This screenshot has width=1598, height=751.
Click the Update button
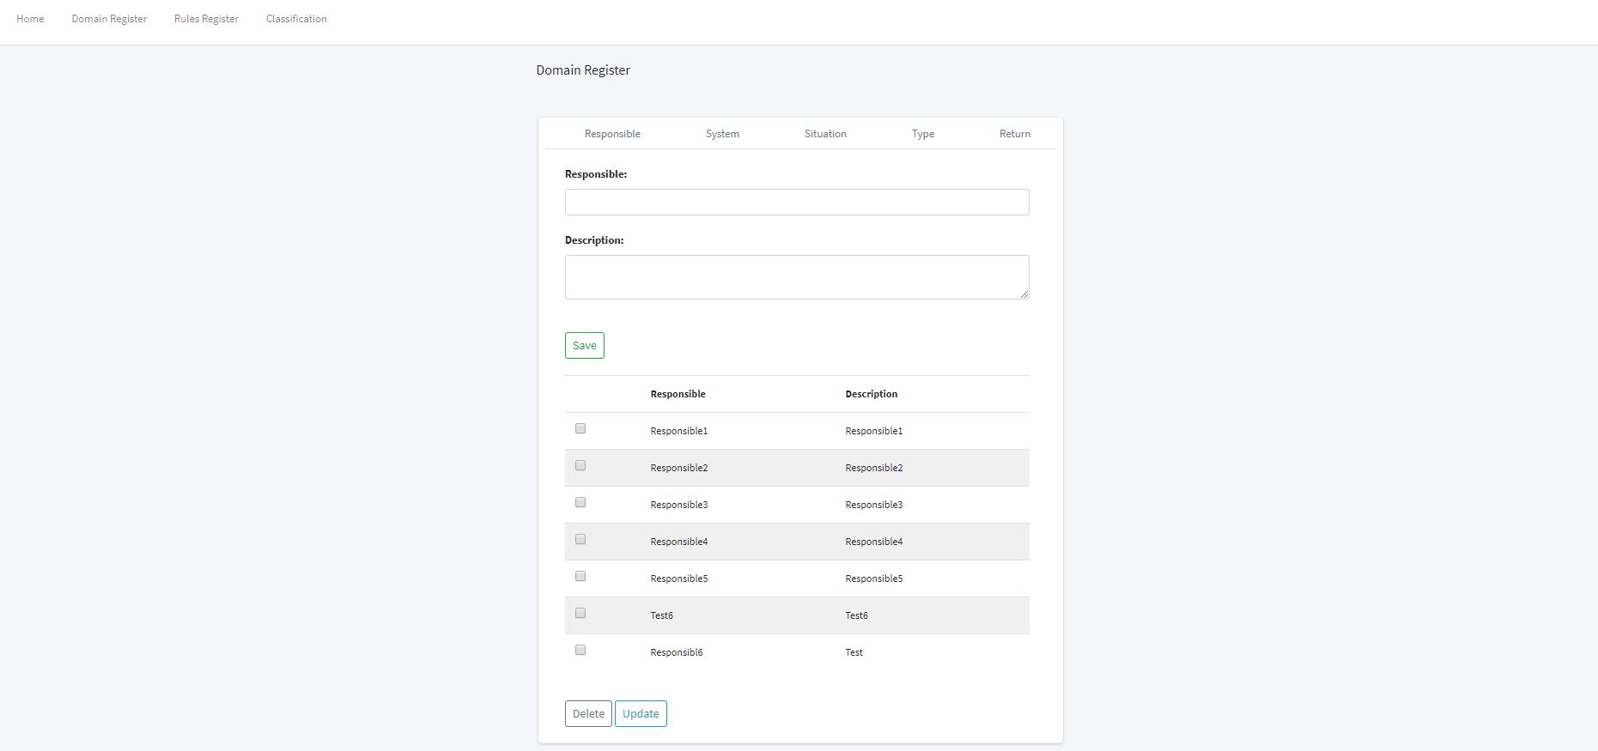point(641,713)
